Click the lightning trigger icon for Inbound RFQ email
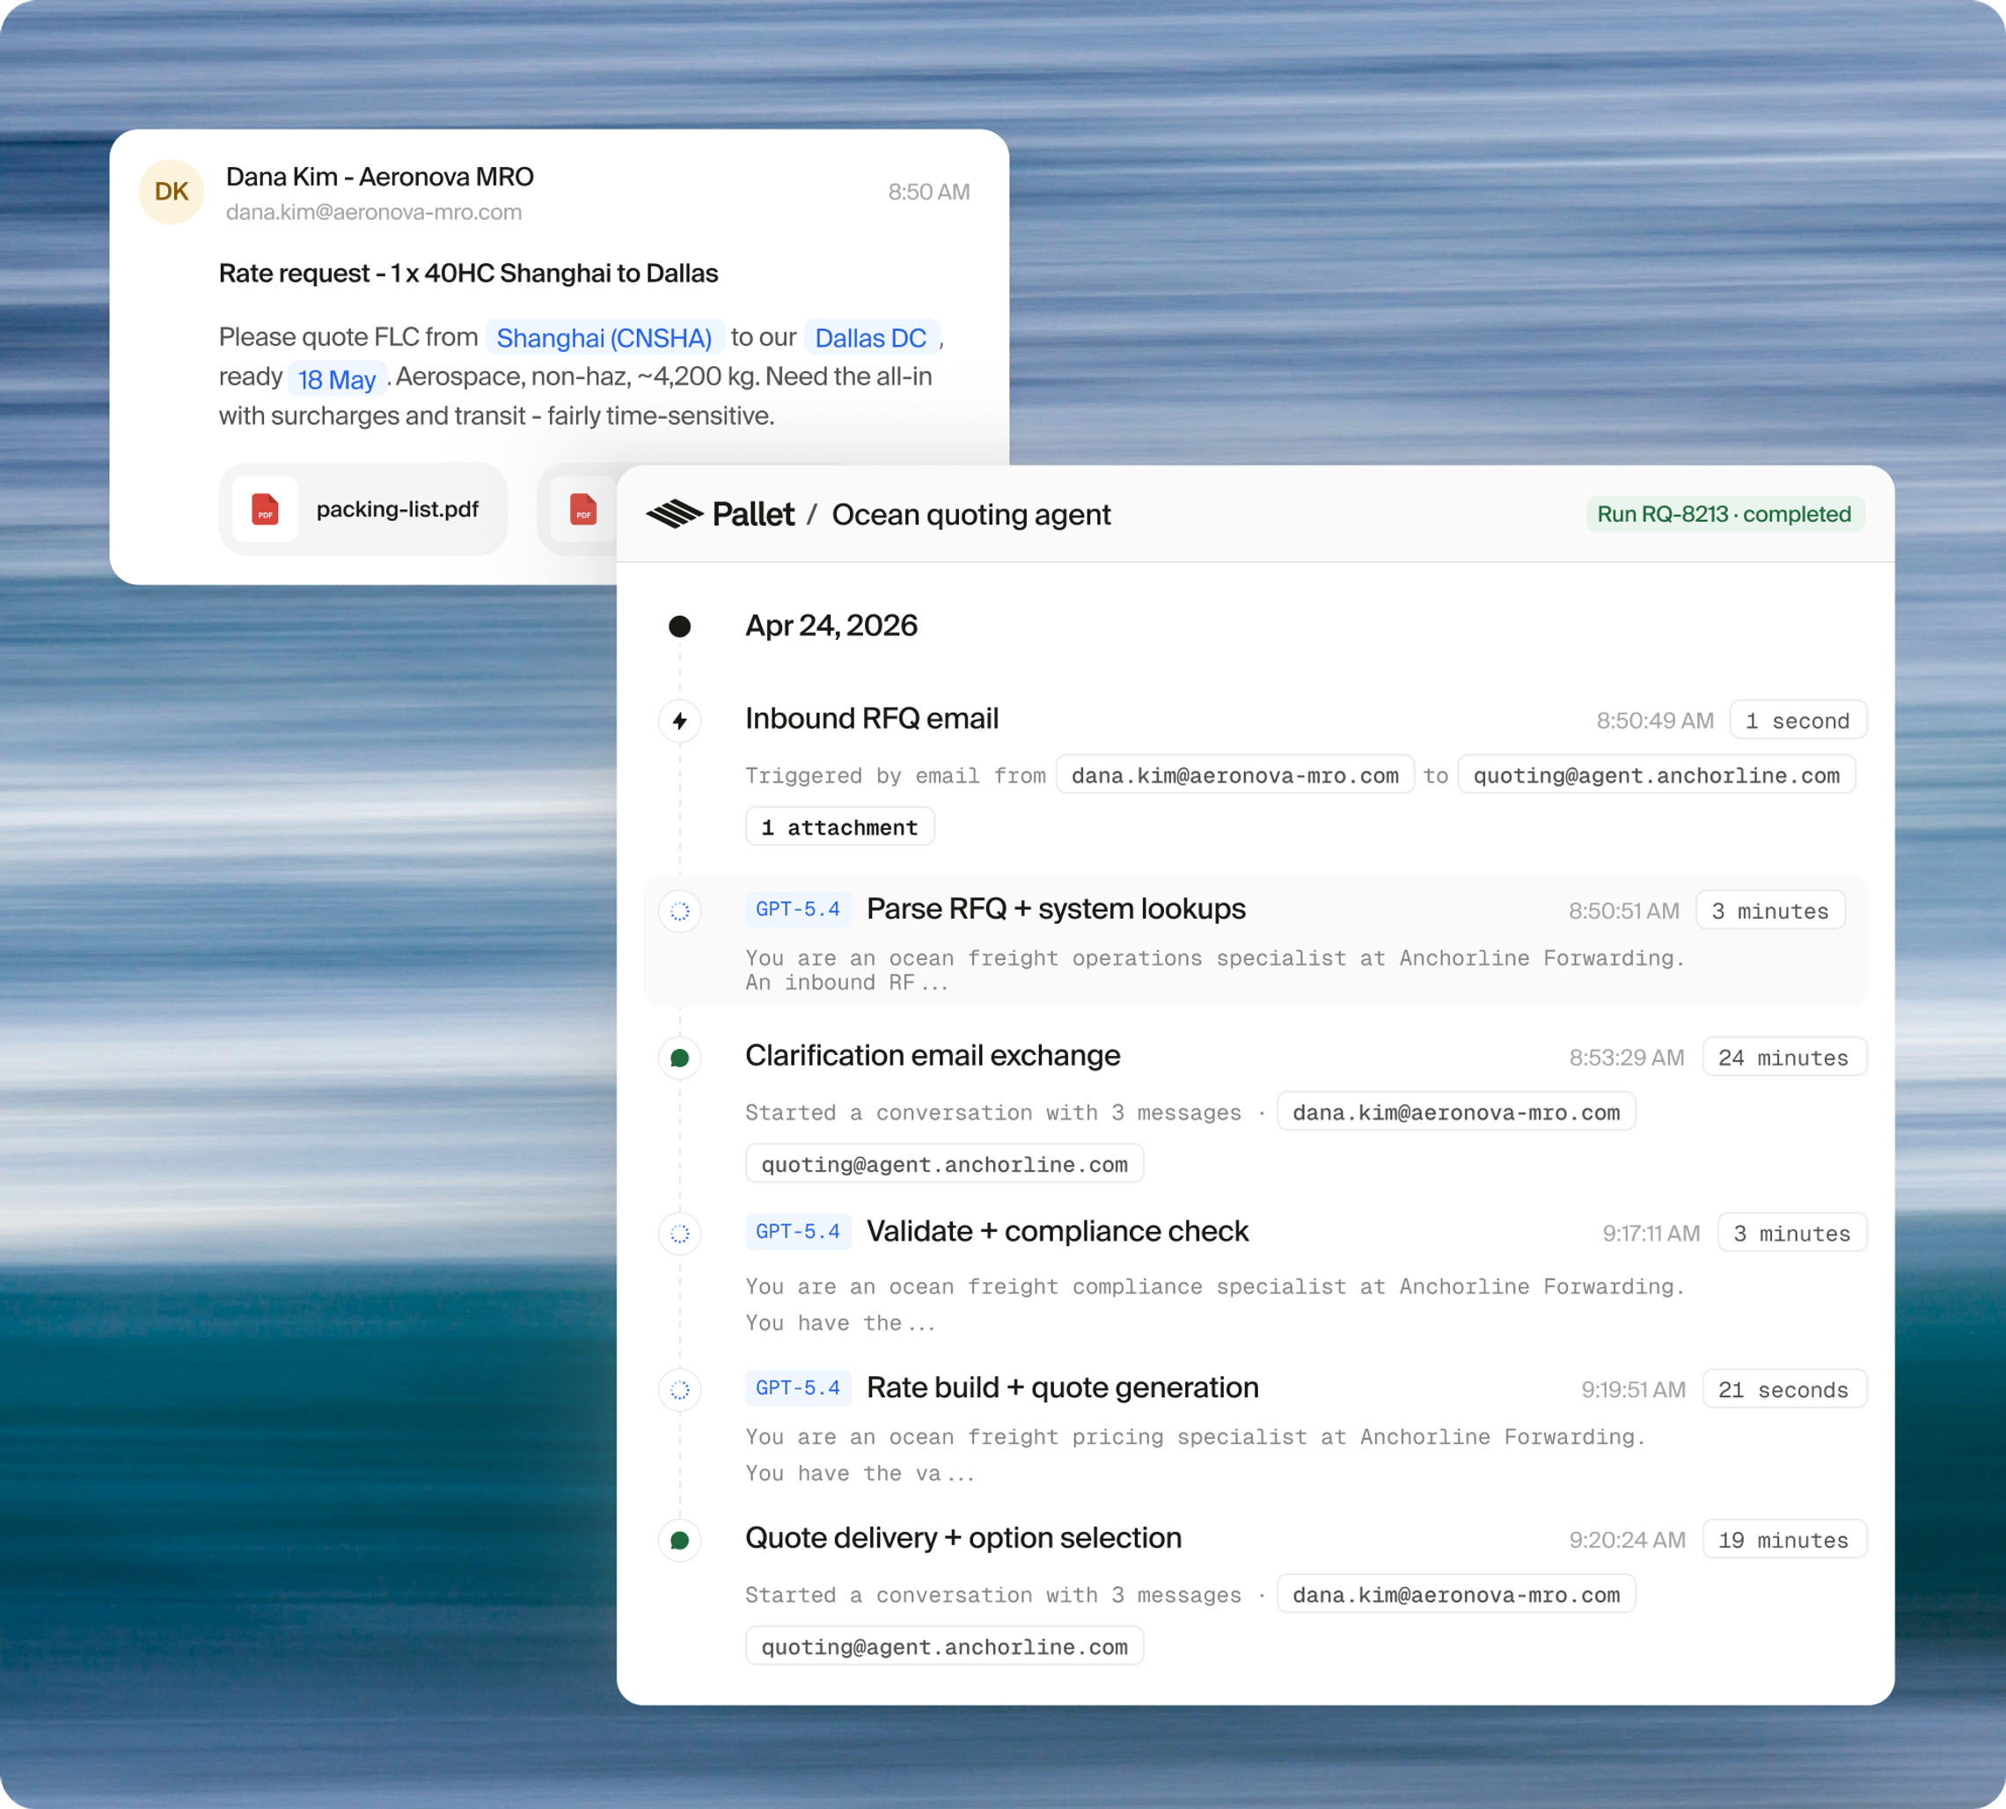Image resolution: width=2006 pixels, height=1809 pixels. 680,721
